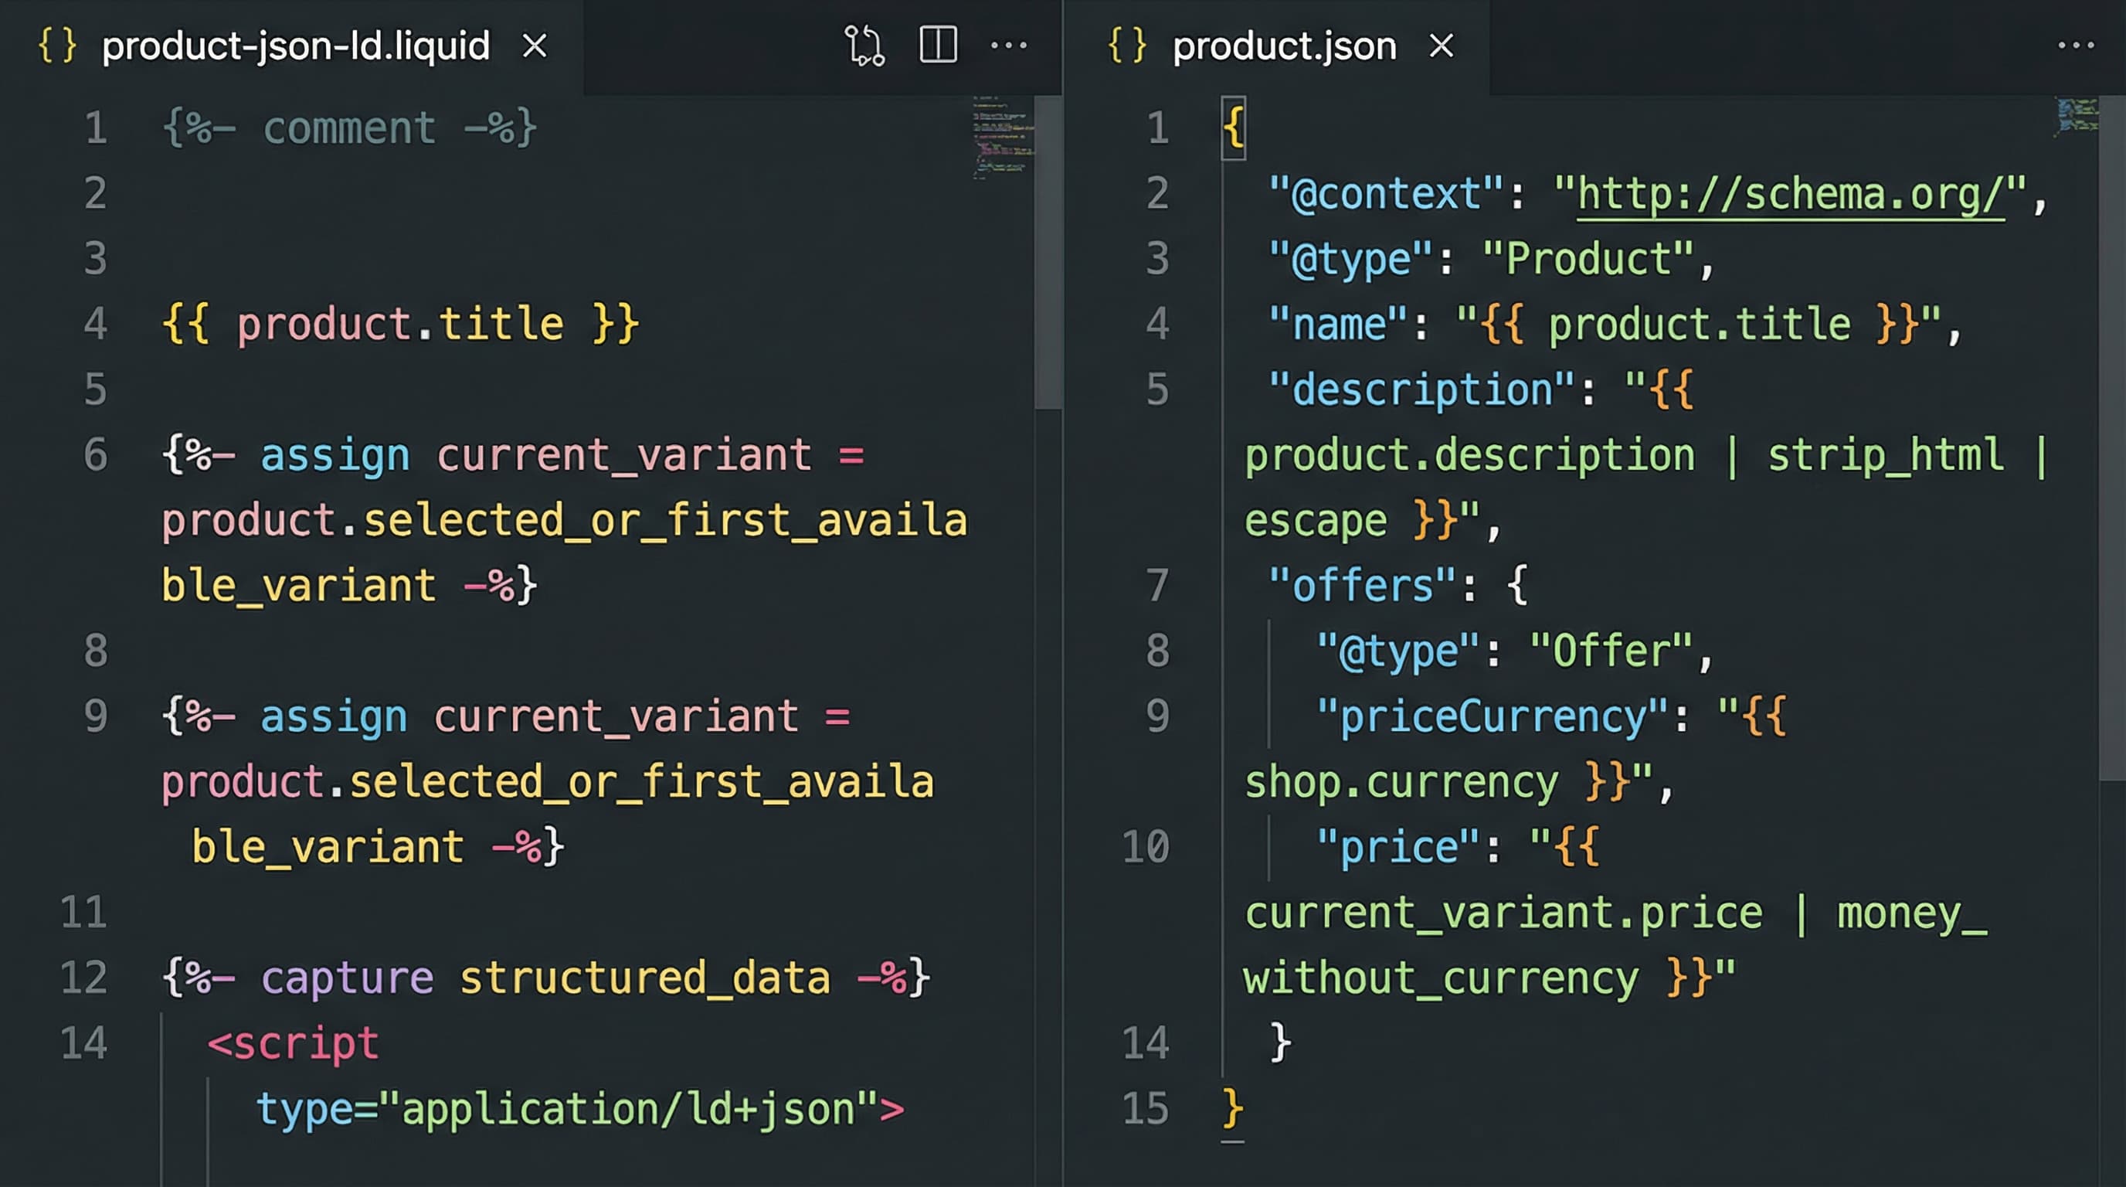The height and width of the screenshot is (1187, 2126).
Task: Close the product.json tab
Action: pos(1441,46)
